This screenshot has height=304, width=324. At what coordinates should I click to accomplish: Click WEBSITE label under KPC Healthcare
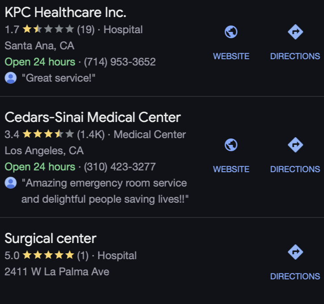coord(231,56)
